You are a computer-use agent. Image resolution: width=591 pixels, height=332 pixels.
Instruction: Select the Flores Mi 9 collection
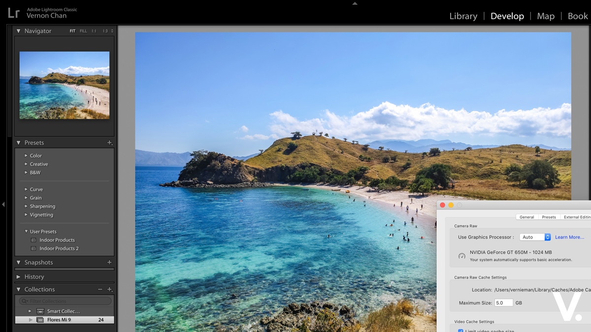tap(65, 320)
